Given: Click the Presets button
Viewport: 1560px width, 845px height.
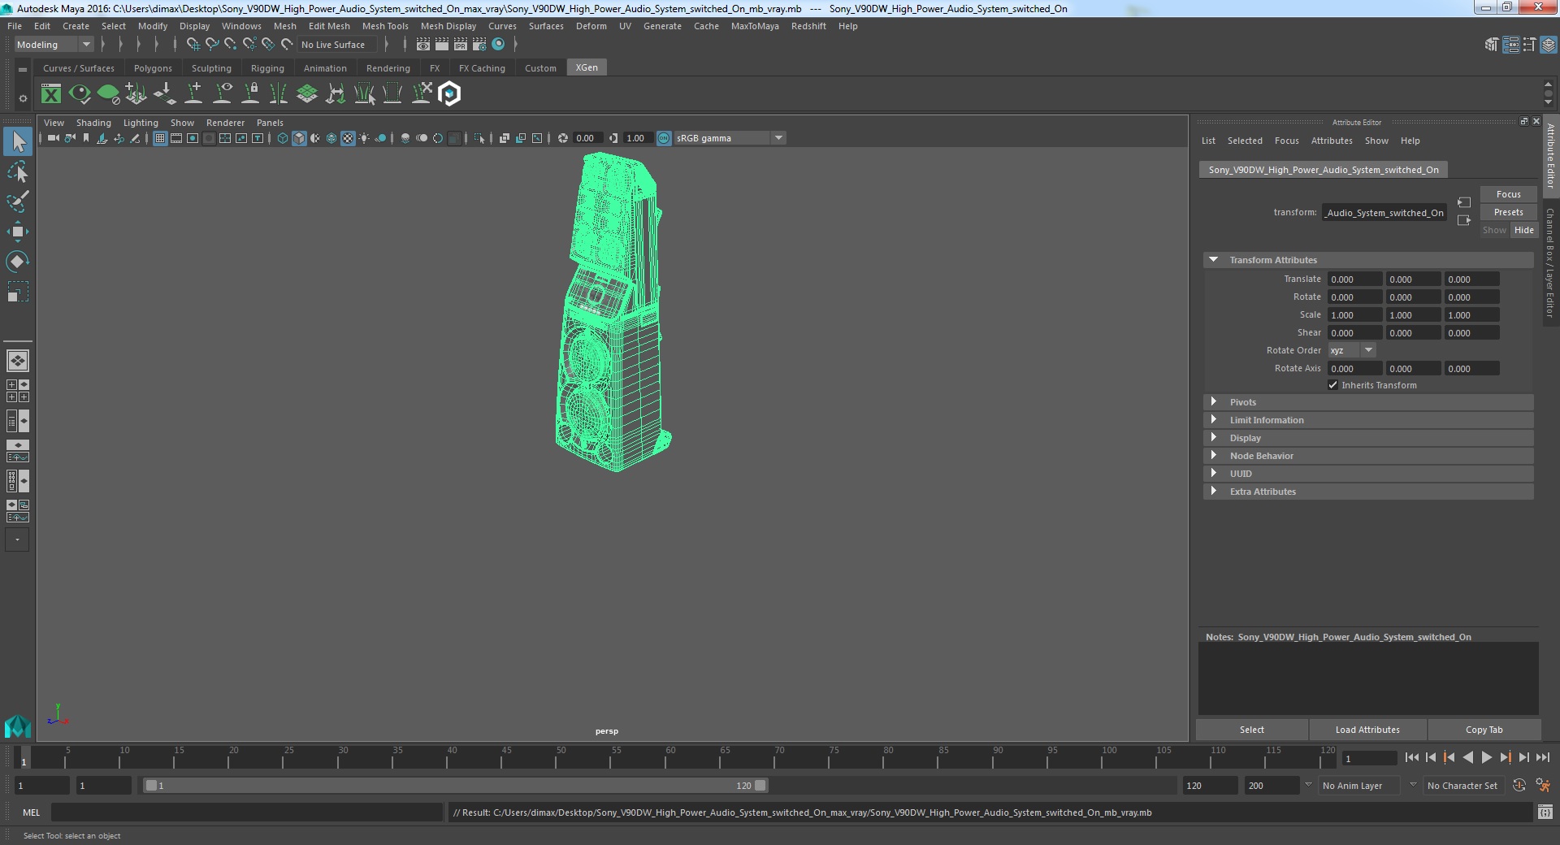Looking at the screenshot, I should point(1508,212).
